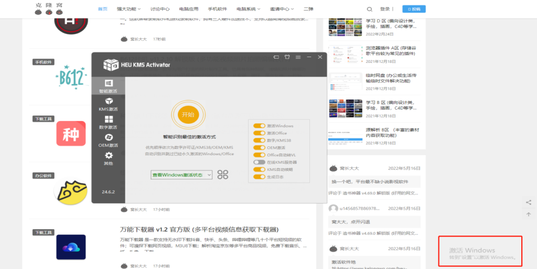Click version number 24.6.2 in the activator sidebar
This screenshot has height=269, width=537.
[108, 191]
